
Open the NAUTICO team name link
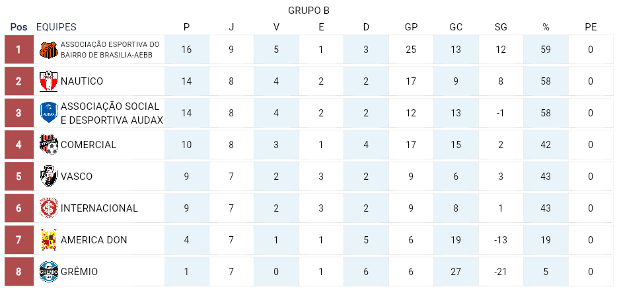[82, 81]
